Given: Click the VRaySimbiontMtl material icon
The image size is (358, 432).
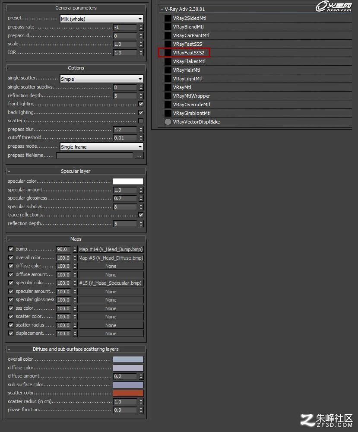Looking at the screenshot, I should [168, 113].
